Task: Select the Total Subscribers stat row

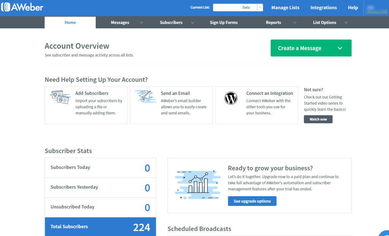Action: point(100,227)
